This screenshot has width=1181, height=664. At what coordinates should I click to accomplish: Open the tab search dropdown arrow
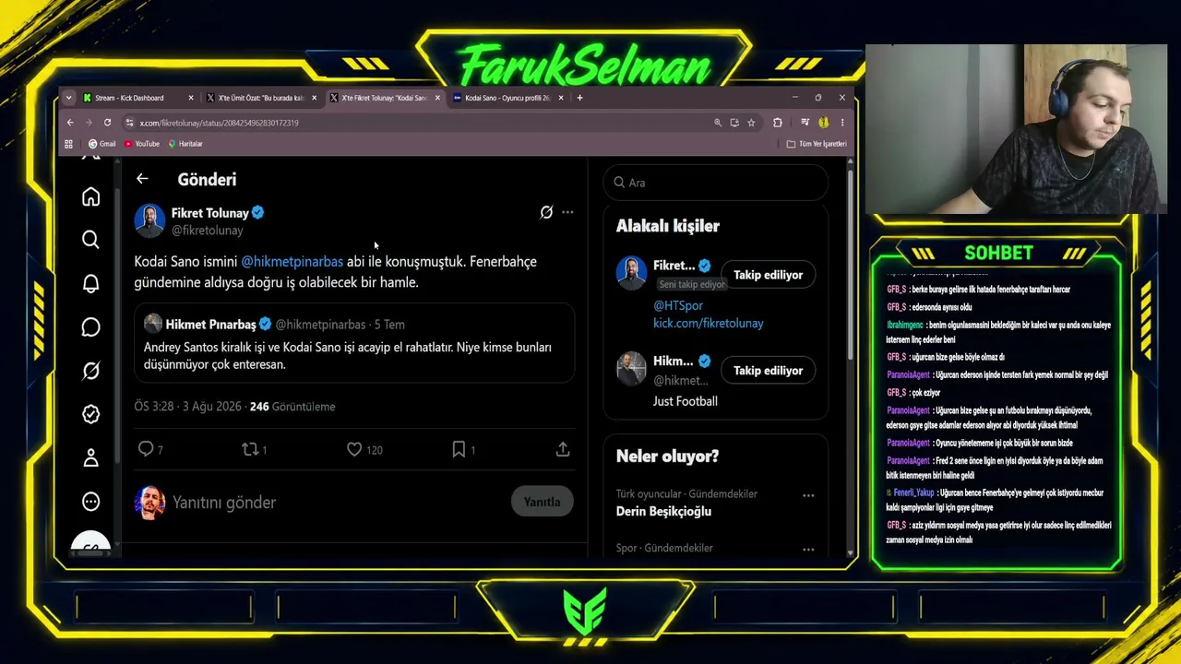[x=68, y=98]
